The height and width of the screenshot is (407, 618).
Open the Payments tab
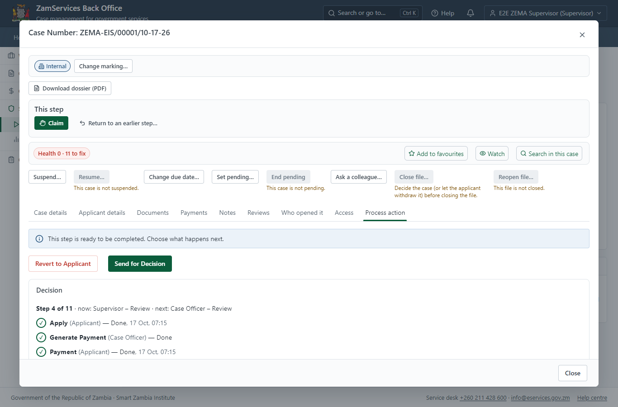tap(194, 213)
